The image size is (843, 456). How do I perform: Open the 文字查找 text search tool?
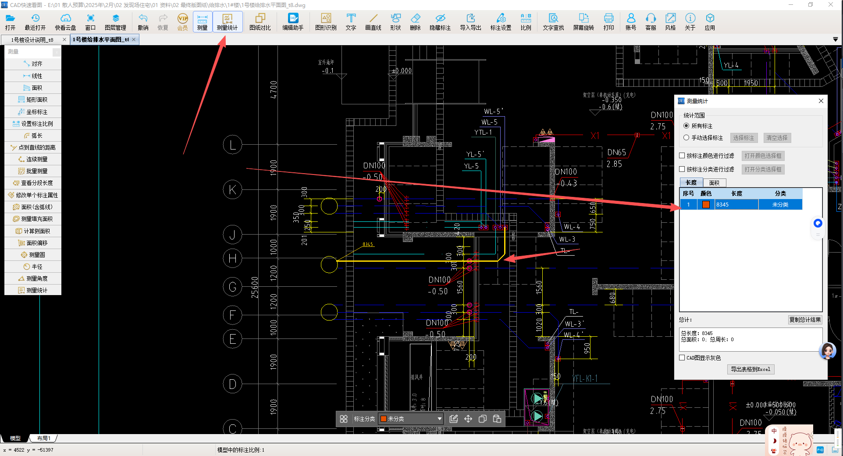click(553, 21)
